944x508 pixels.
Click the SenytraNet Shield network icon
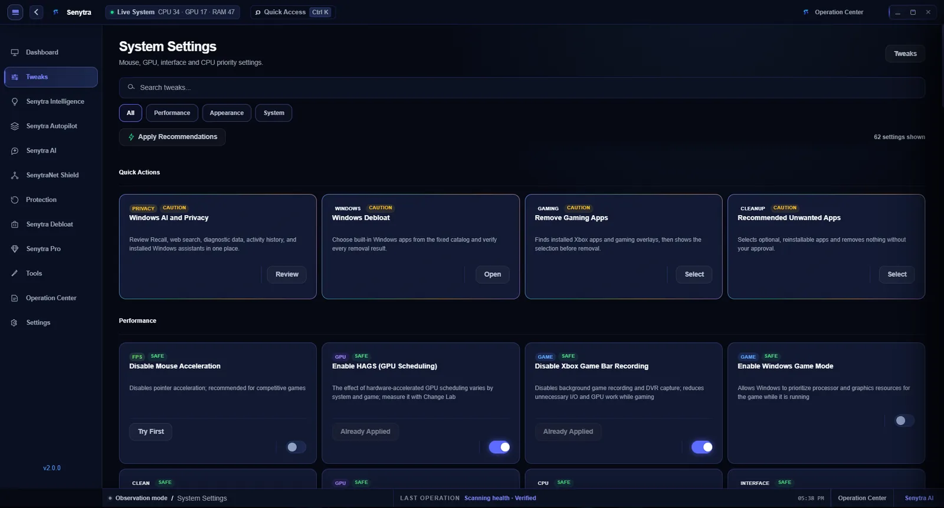point(15,175)
